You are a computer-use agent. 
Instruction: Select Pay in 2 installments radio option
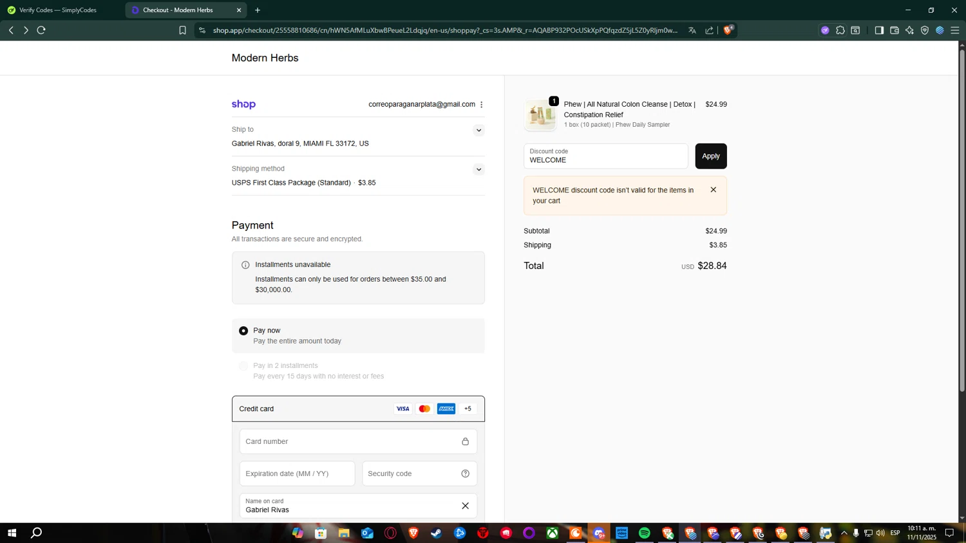coord(243,366)
